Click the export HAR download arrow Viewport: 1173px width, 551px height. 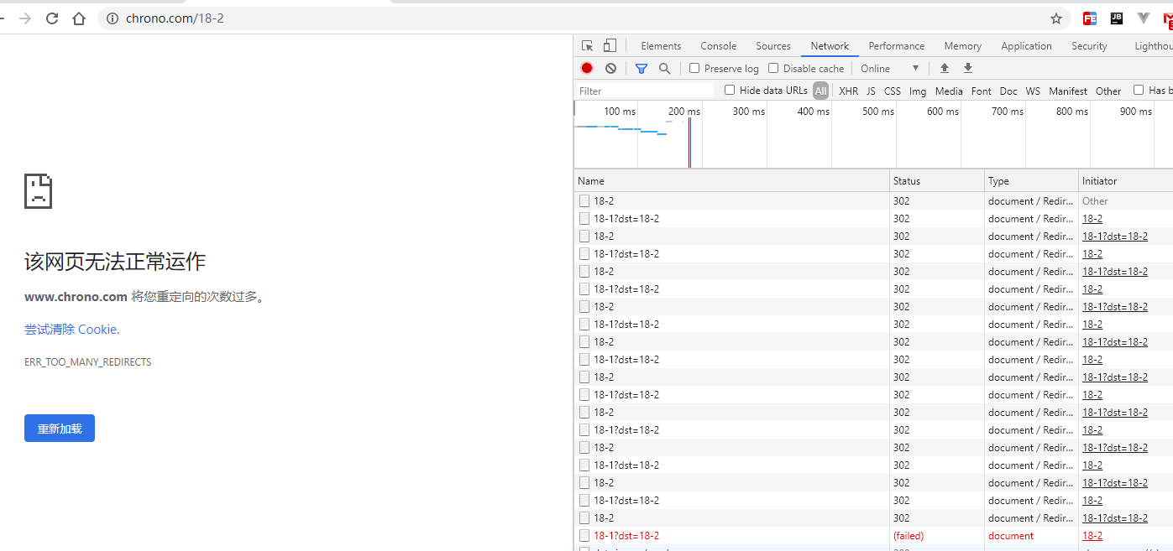click(967, 69)
